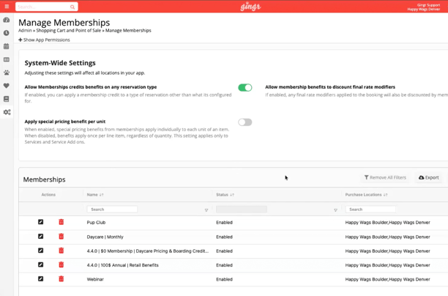448x296 pixels.
Task: Open the heart sidebar icon
Action: point(7,86)
